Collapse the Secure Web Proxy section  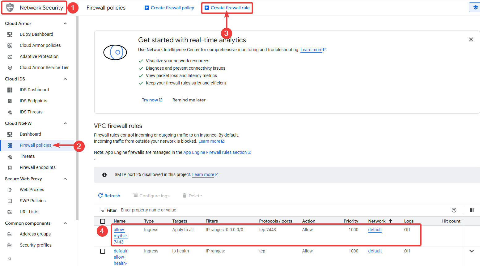tap(65, 179)
